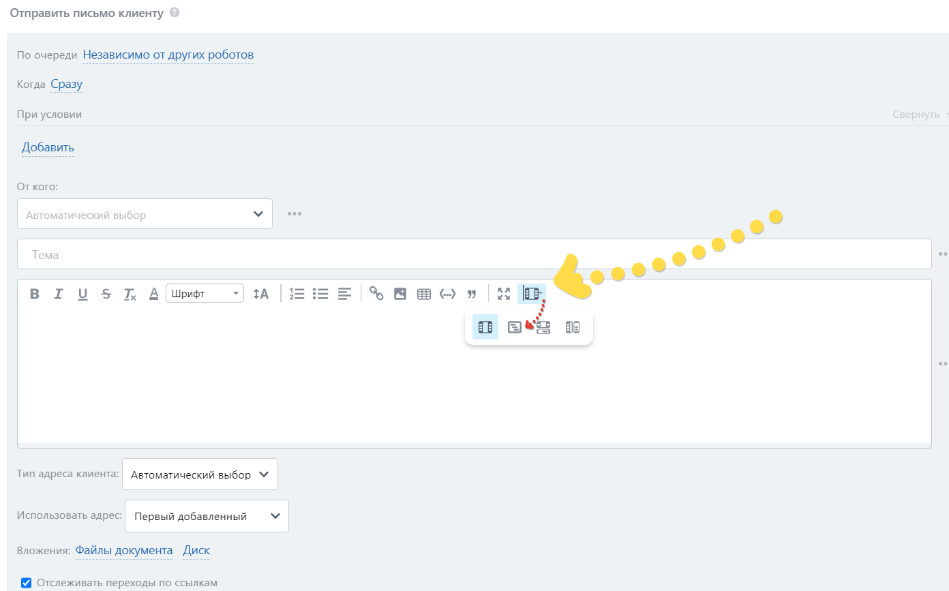Toggle the track link clicks checkbox
949x591 pixels.
pos(27,582)
